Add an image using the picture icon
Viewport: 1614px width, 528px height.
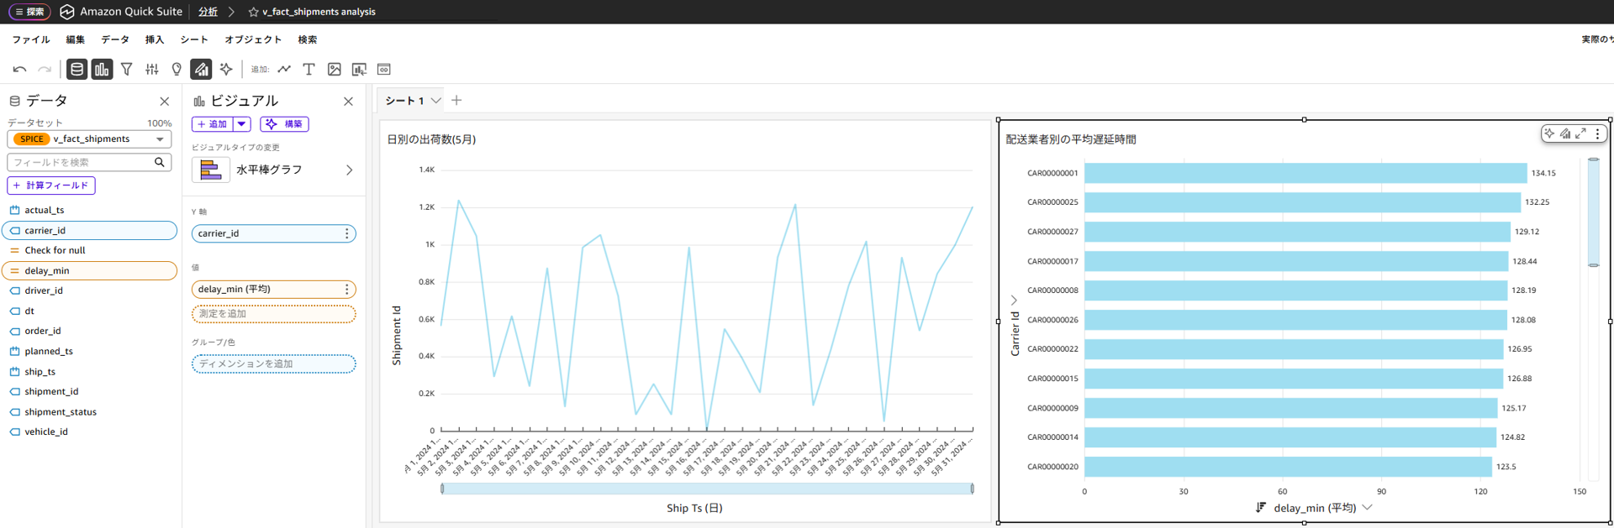tap(334, 70)
